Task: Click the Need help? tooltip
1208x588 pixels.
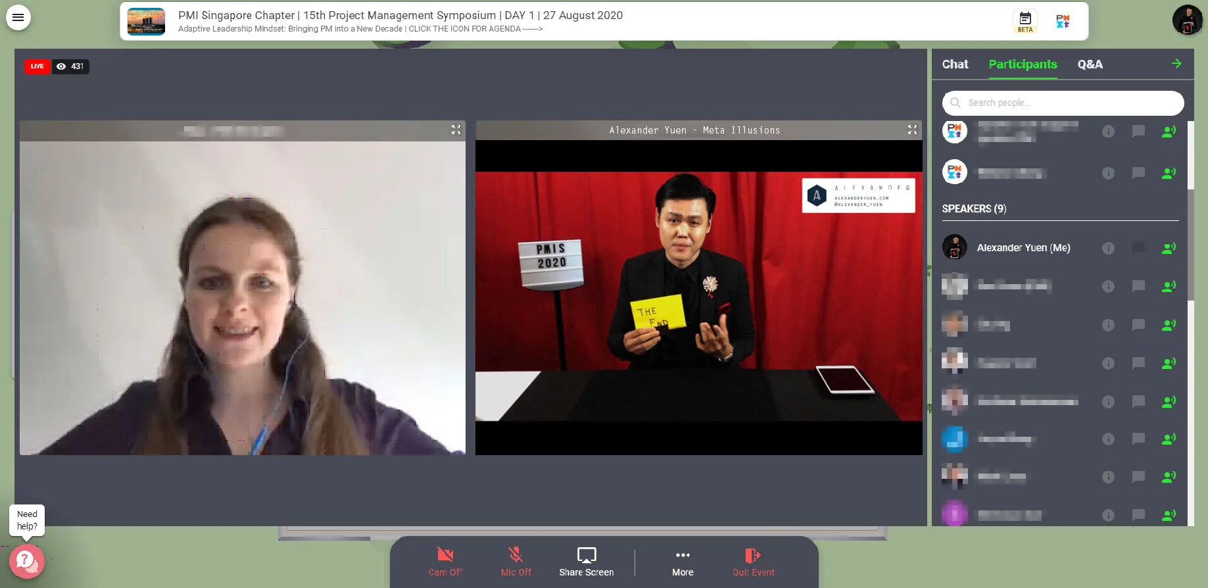Action: [27, 520]
